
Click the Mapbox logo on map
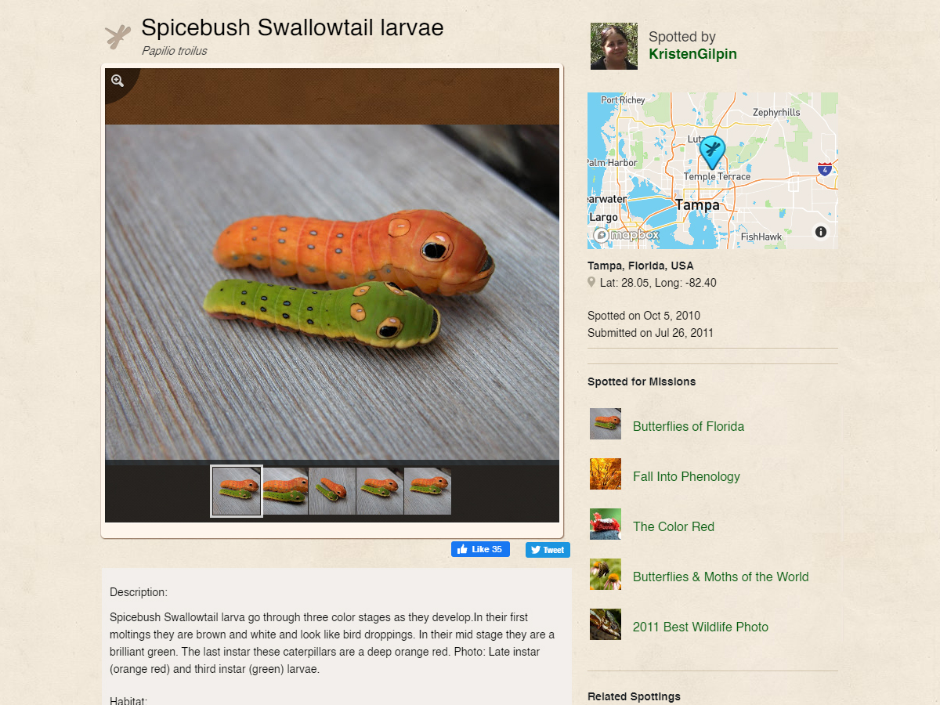626,235
